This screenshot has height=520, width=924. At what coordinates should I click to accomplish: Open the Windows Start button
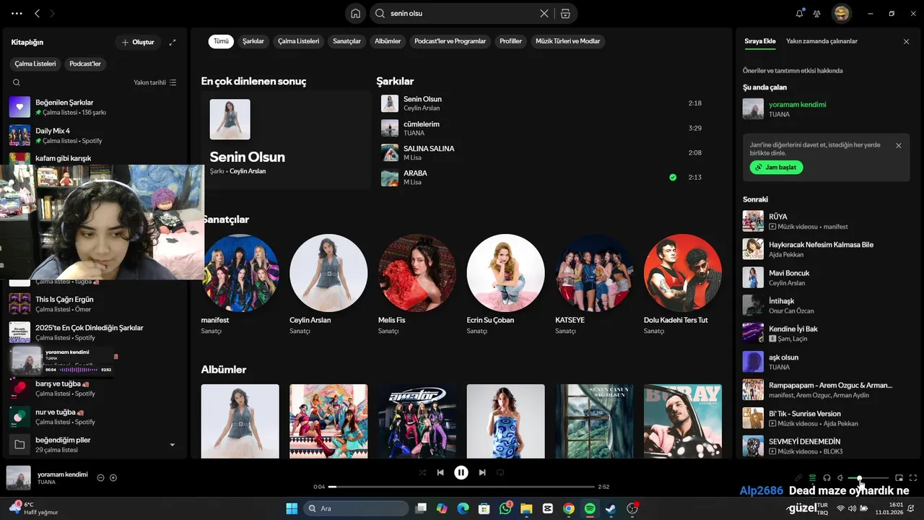[292, 508]
